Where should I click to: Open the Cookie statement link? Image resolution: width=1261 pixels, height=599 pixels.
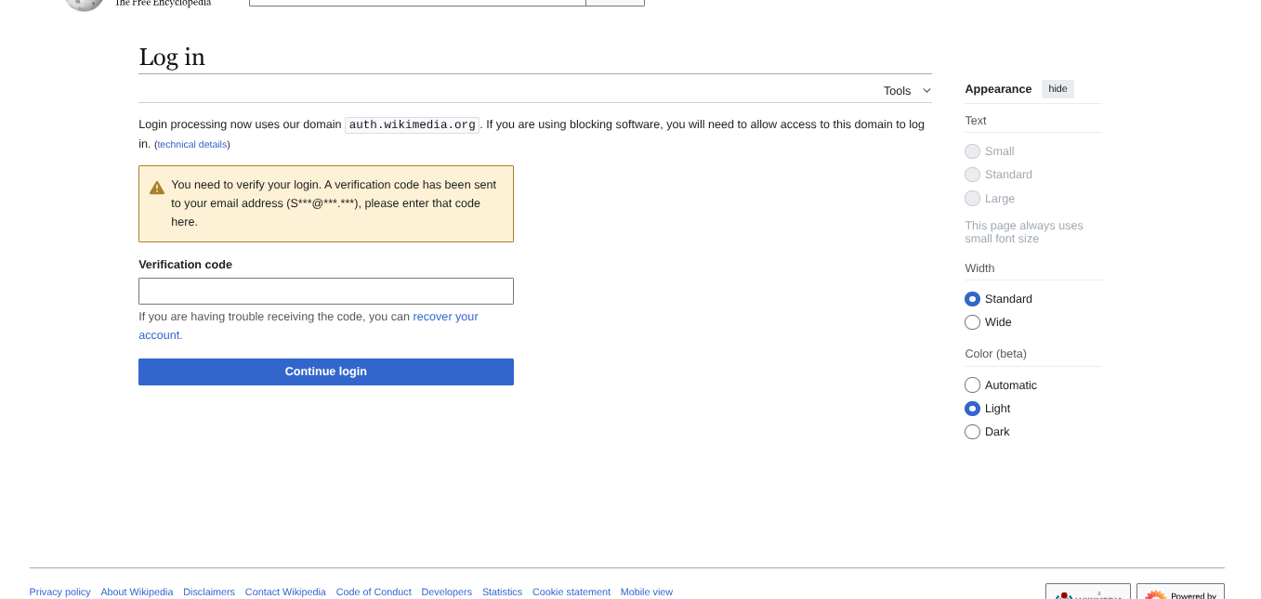click(571, 592)
